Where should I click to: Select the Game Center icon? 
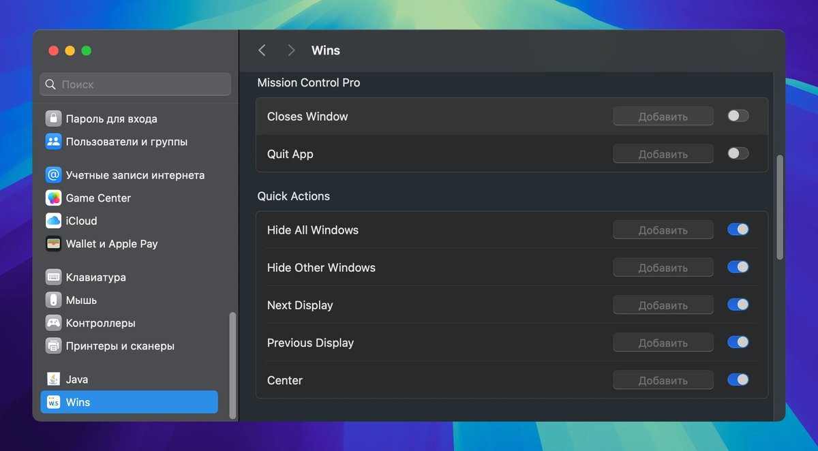coord(54,198)
